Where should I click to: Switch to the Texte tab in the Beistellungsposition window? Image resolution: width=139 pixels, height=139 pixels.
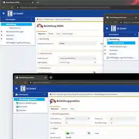(72, 109)
